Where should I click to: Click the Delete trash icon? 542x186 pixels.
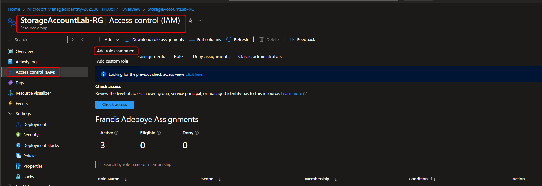pos(262,39)
